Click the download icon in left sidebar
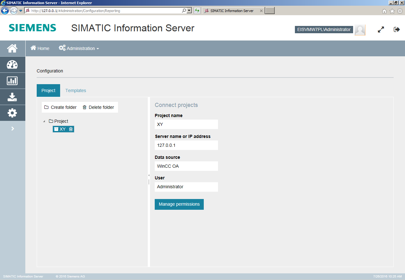The width and height of the screenshot is (405, 280). pos(12,97)
